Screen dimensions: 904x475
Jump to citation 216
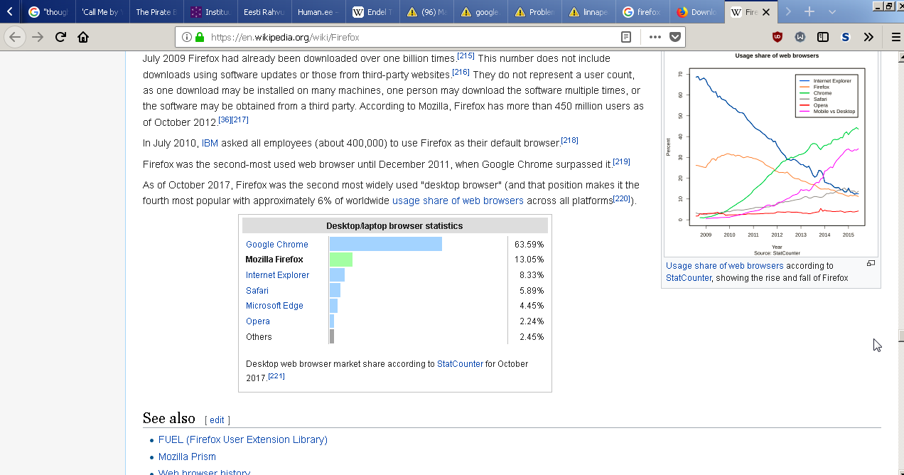[x=461, y=72]
